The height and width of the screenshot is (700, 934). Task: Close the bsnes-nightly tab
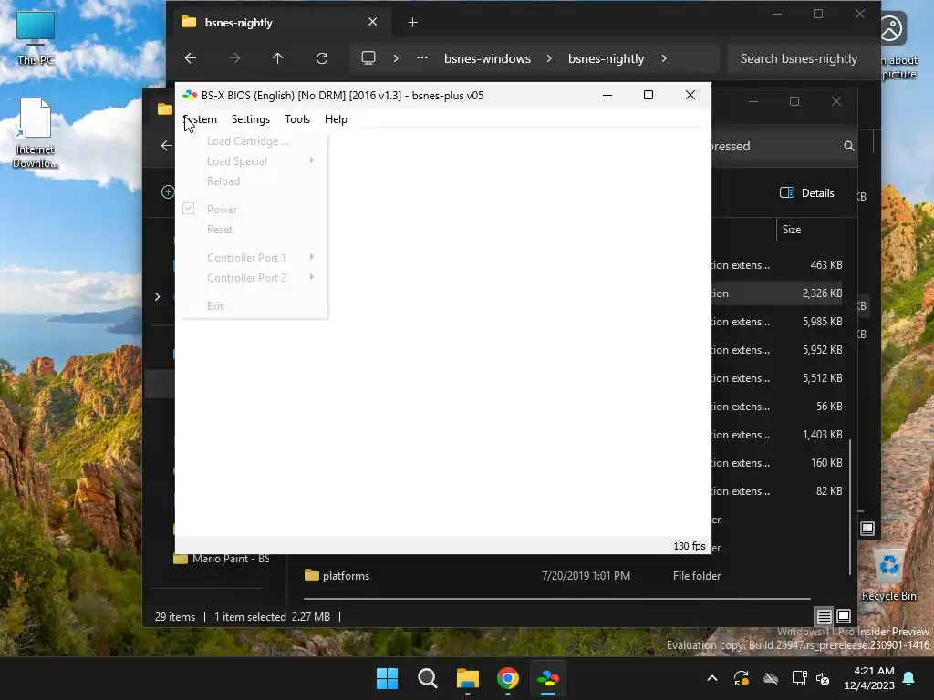coord(372,22)
